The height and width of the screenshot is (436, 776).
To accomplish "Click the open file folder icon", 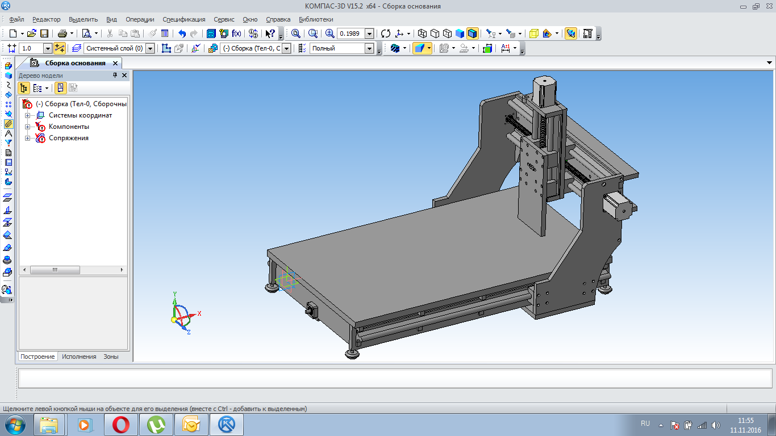I will 32,33.
